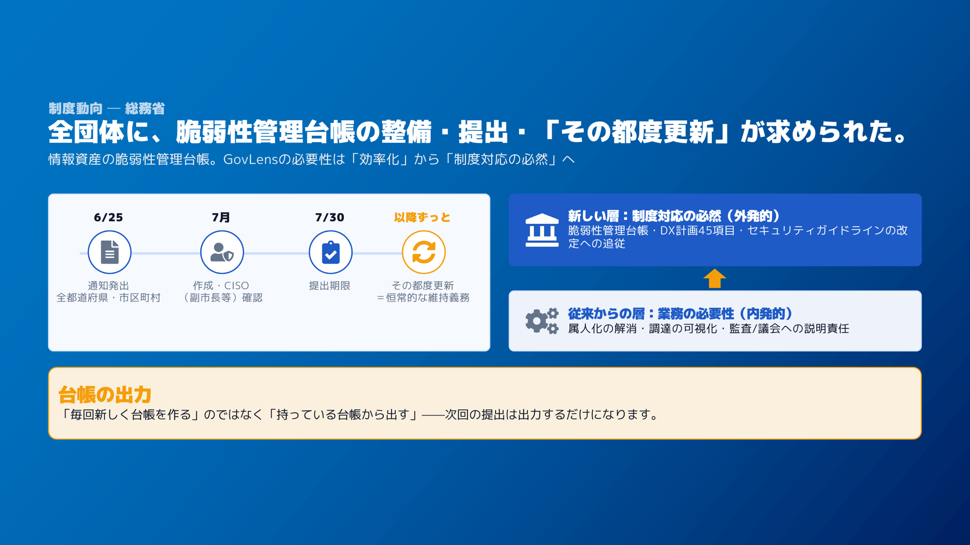Click （副市長等）確認 caption
The image size is (970, 545).
click(221, 298)
